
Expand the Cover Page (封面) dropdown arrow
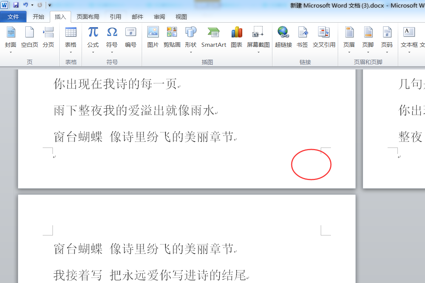11,52
